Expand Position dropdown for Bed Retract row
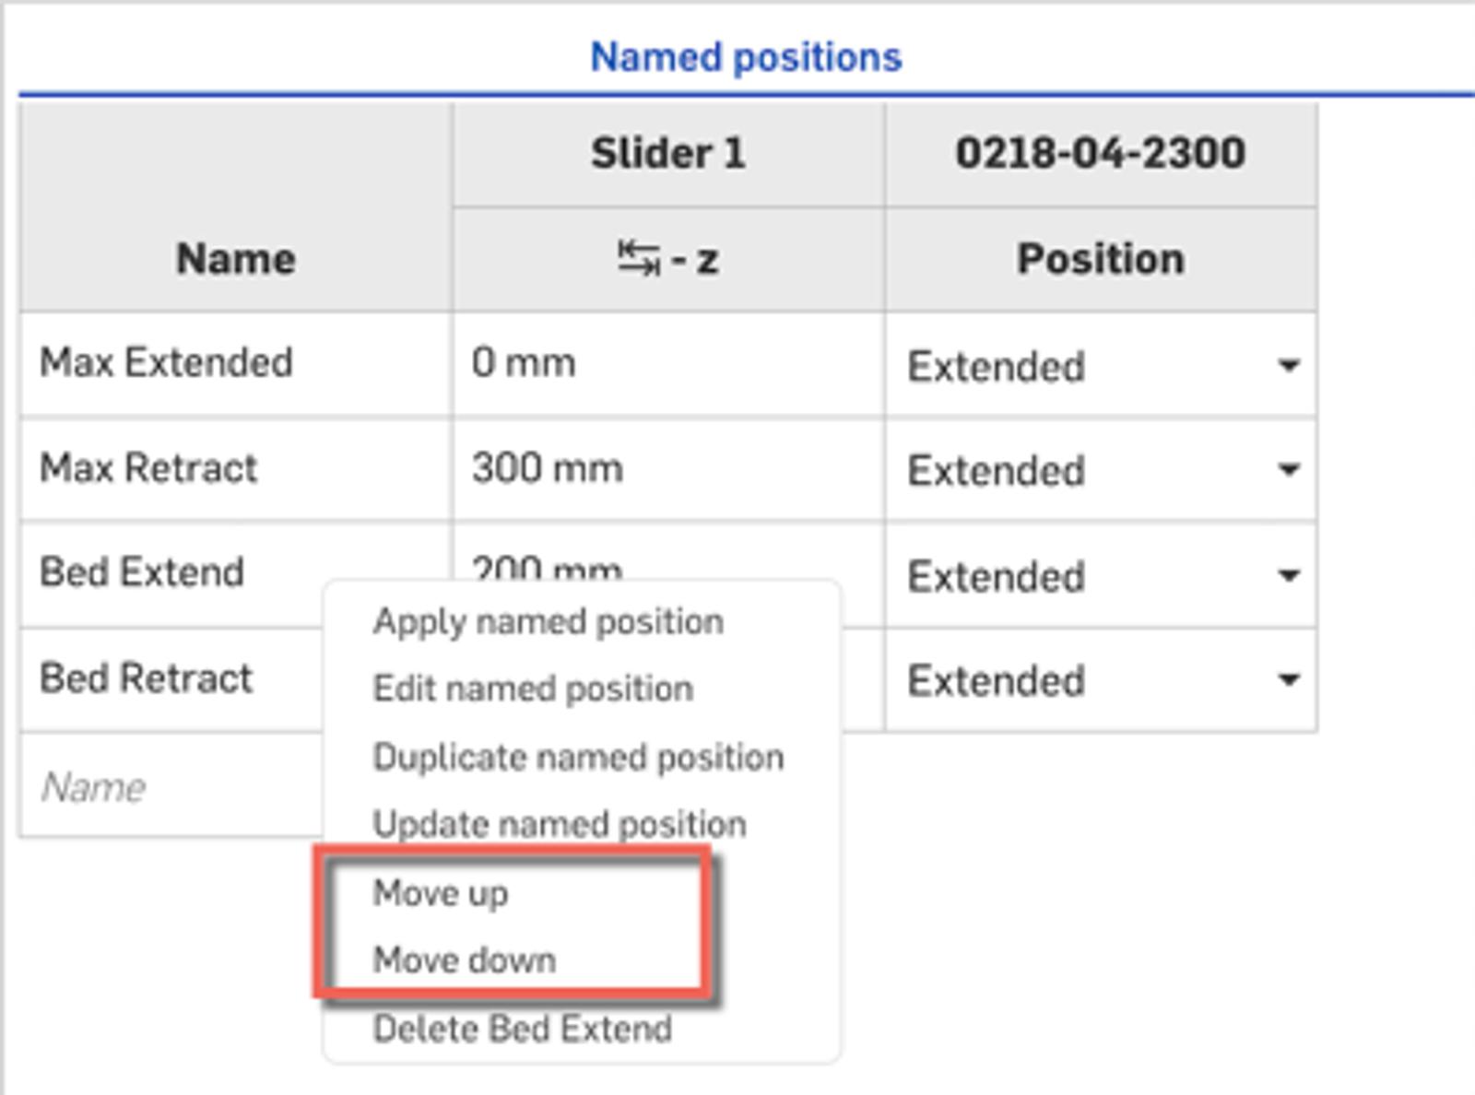 pos(1288,681)
